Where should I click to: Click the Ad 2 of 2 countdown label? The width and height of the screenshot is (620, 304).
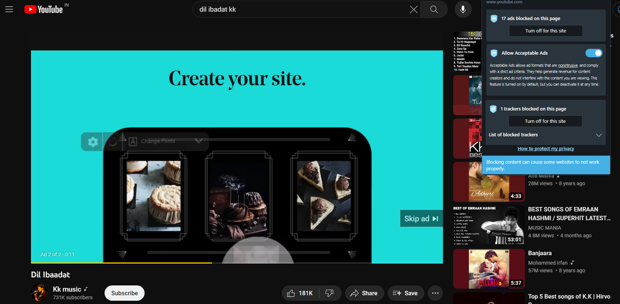tap(58, 254)
